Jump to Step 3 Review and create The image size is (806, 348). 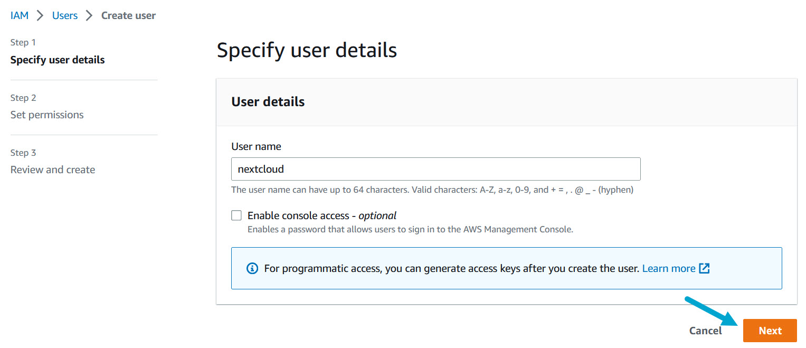52,170
